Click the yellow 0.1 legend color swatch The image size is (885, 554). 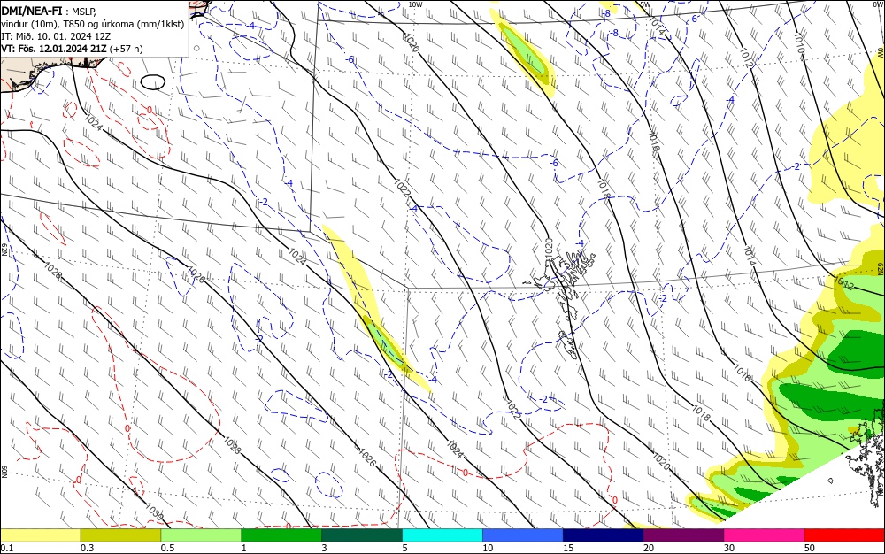coord(40,535)
